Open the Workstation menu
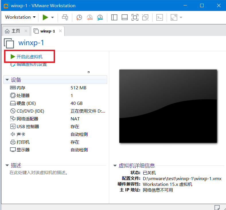Screen dimensions: 226x210 click(20, 17)
